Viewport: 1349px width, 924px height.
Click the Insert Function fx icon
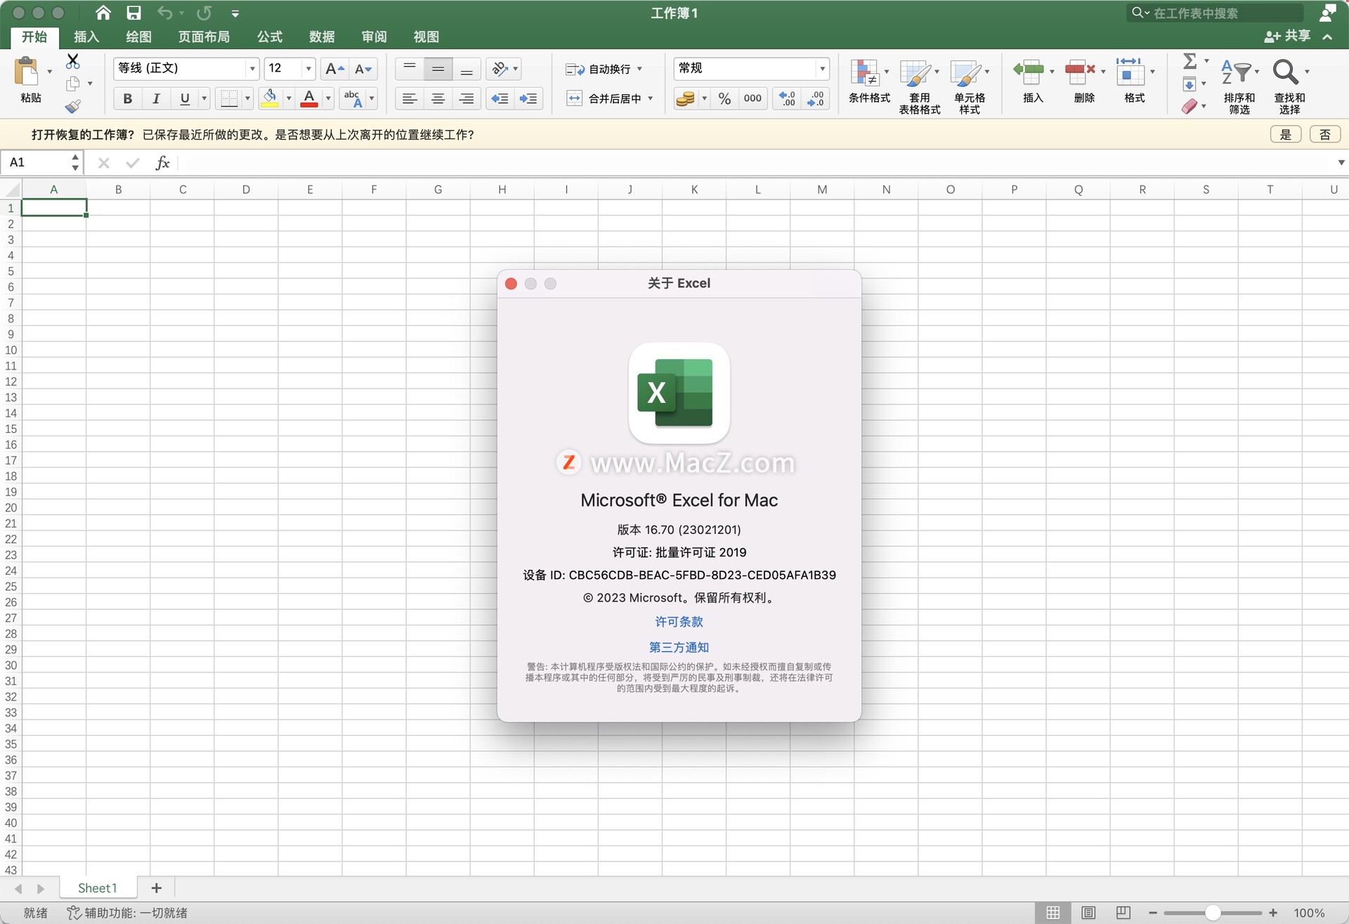162,163
